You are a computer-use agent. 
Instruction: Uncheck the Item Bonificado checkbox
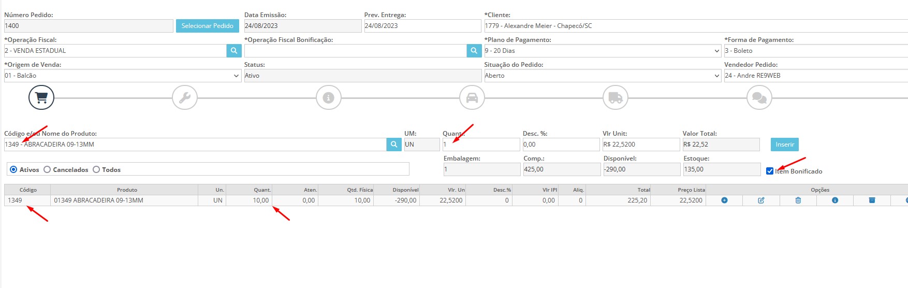click(770, 171)
